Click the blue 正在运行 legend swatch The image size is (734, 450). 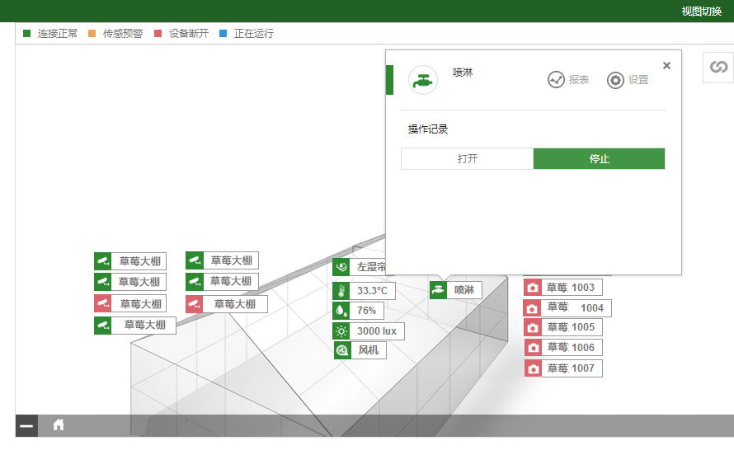point(223,33)
